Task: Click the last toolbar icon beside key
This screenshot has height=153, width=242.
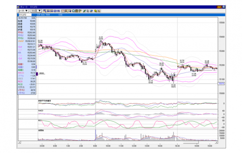Action: 99,11
